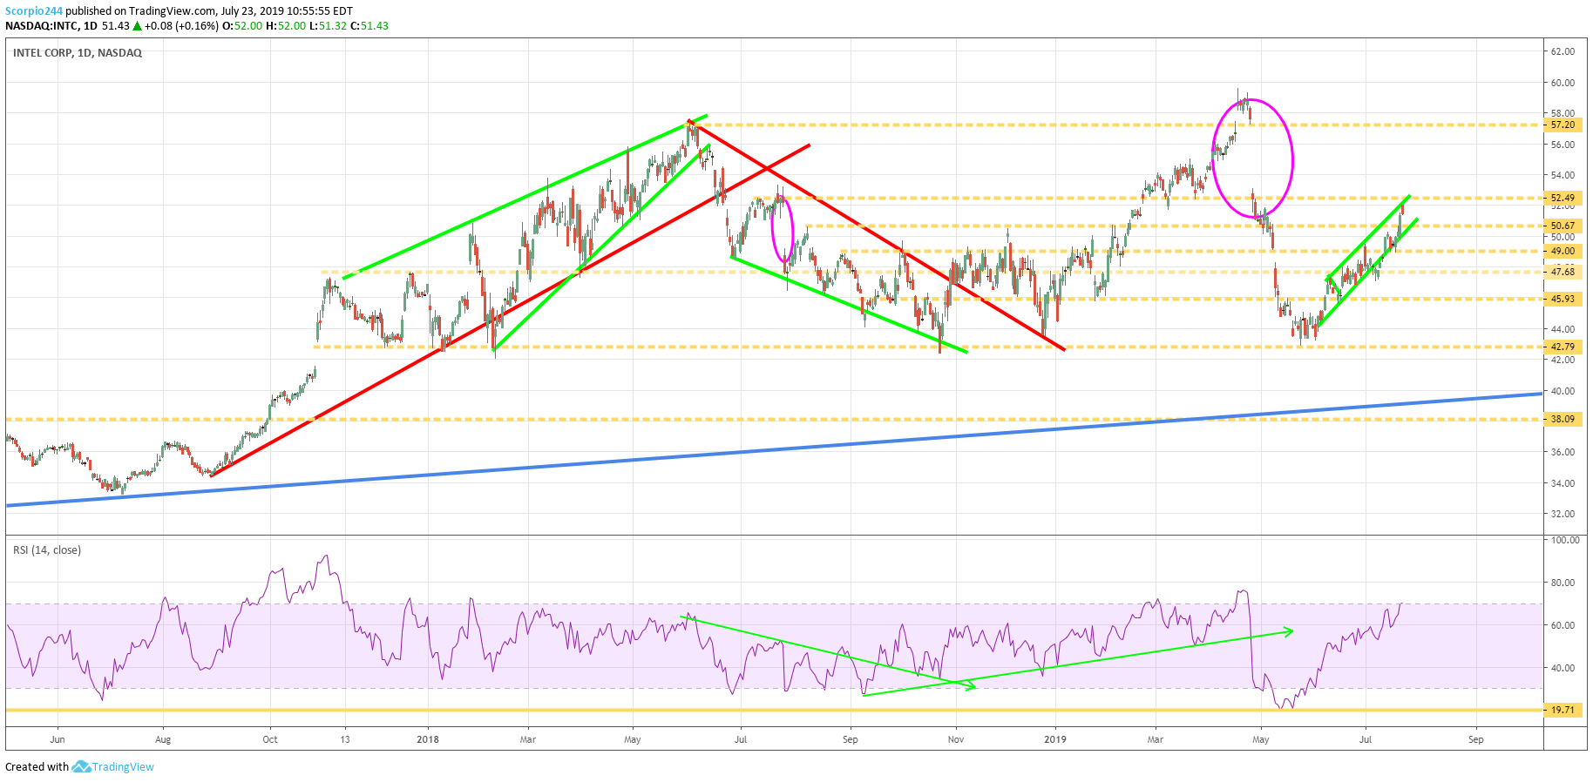Click the 1D interval label in header
The width and height of the screenshot is (1593, 782).
click(91, 26)
